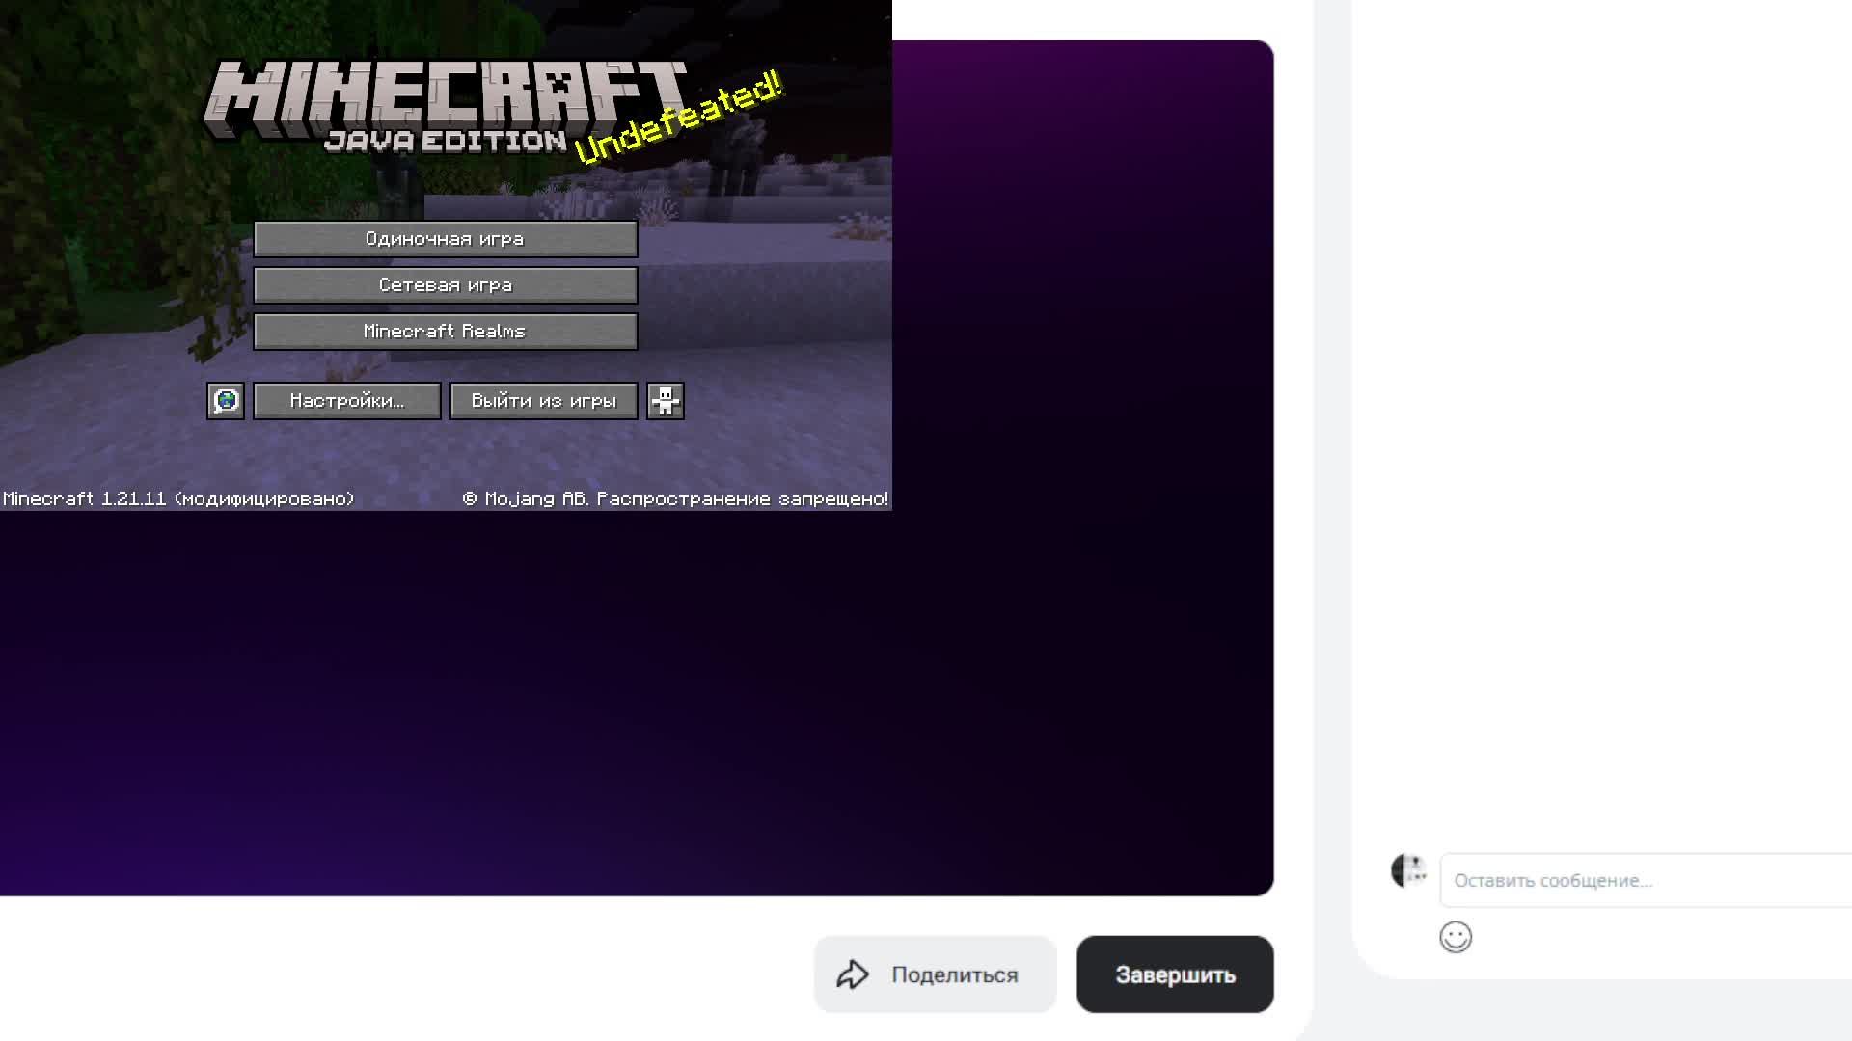Start Одиночная игра (Singleplayer)

point(445,239)
